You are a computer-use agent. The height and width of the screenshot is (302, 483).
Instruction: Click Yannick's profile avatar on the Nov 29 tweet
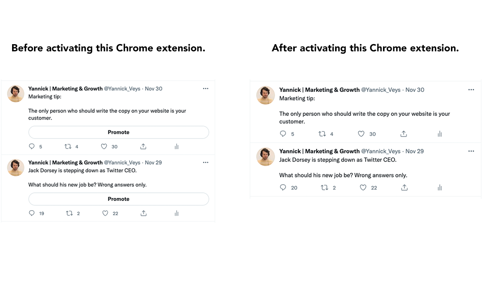(15, 167)
